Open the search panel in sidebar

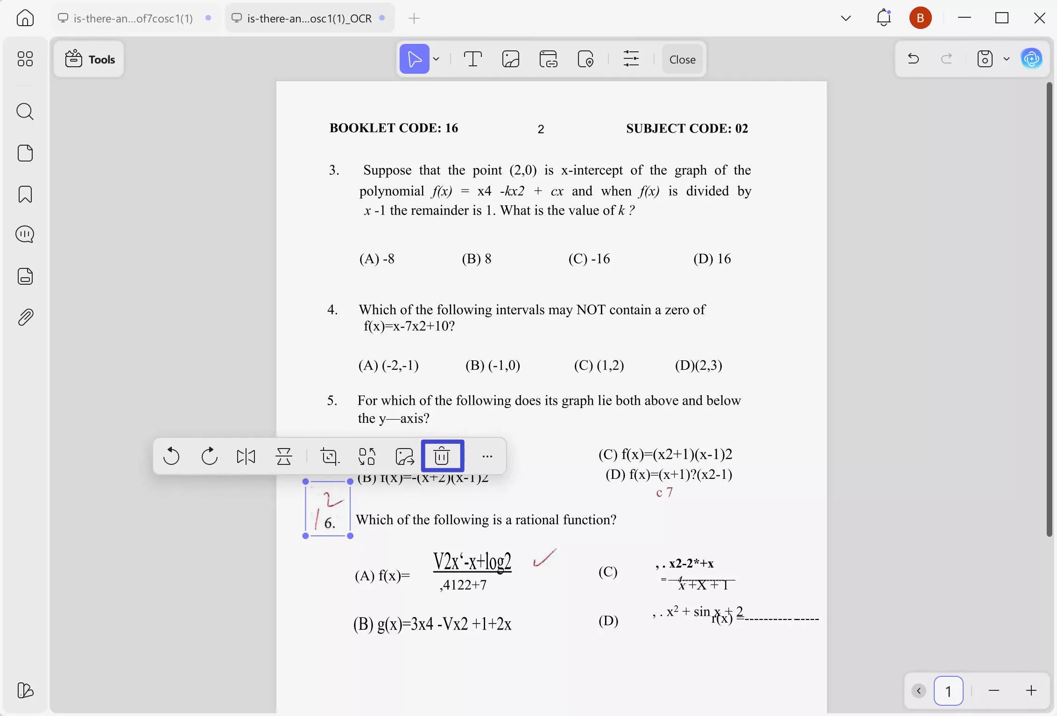[25, 112]
